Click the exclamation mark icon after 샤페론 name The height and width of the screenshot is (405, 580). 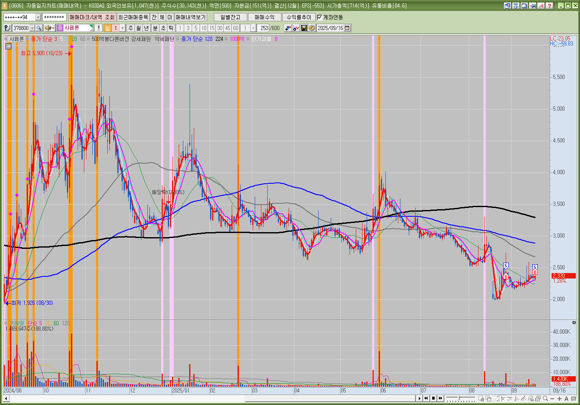point(99,28)
